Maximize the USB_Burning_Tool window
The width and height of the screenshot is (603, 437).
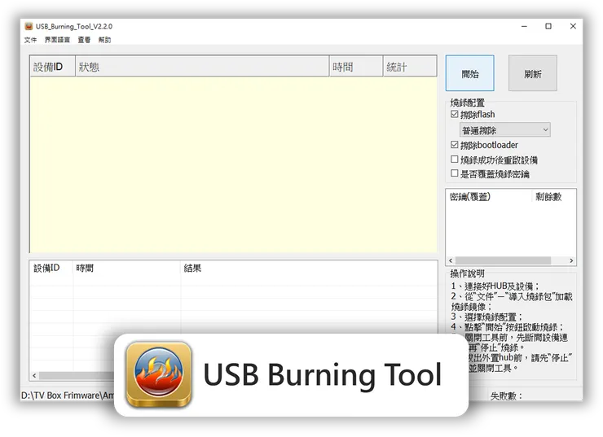[x=548, y=26]
